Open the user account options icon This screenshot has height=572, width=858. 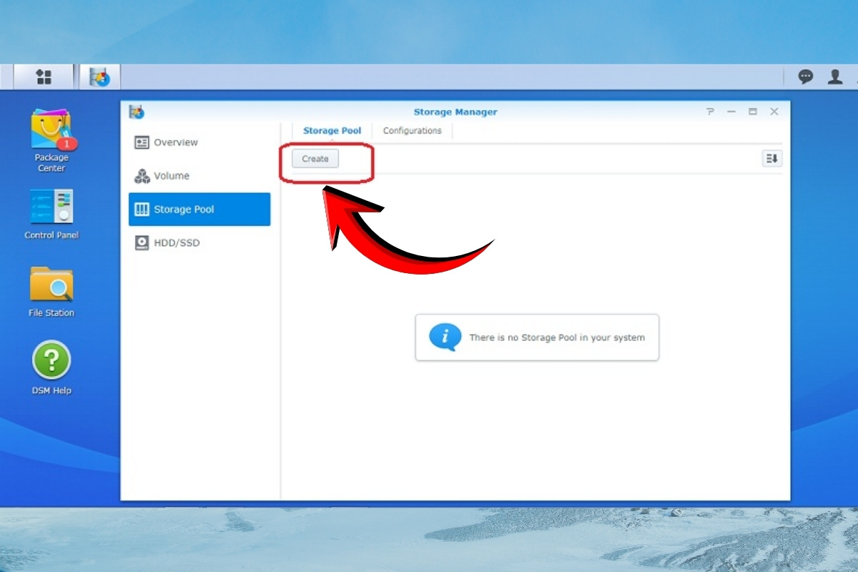[835, 77]
